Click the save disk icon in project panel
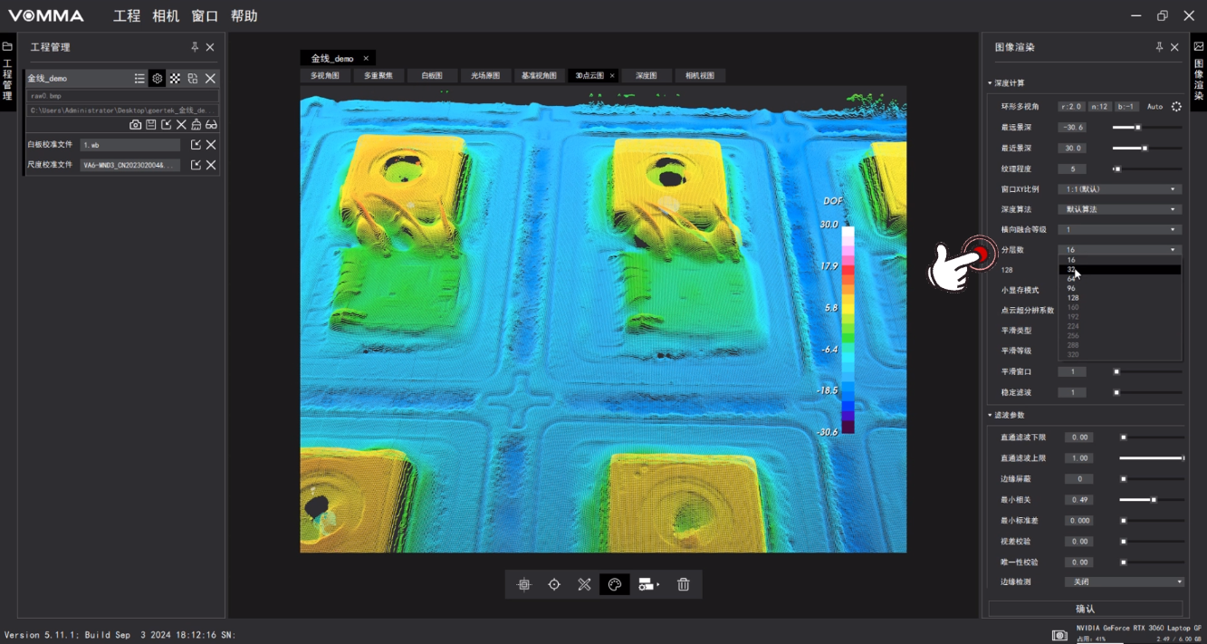This screenshot has width=1207, height=644. tap(151, 125)
